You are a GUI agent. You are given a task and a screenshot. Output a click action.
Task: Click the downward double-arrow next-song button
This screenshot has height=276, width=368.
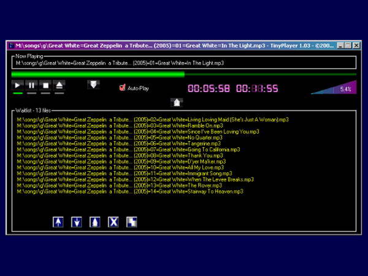point(93,85)
